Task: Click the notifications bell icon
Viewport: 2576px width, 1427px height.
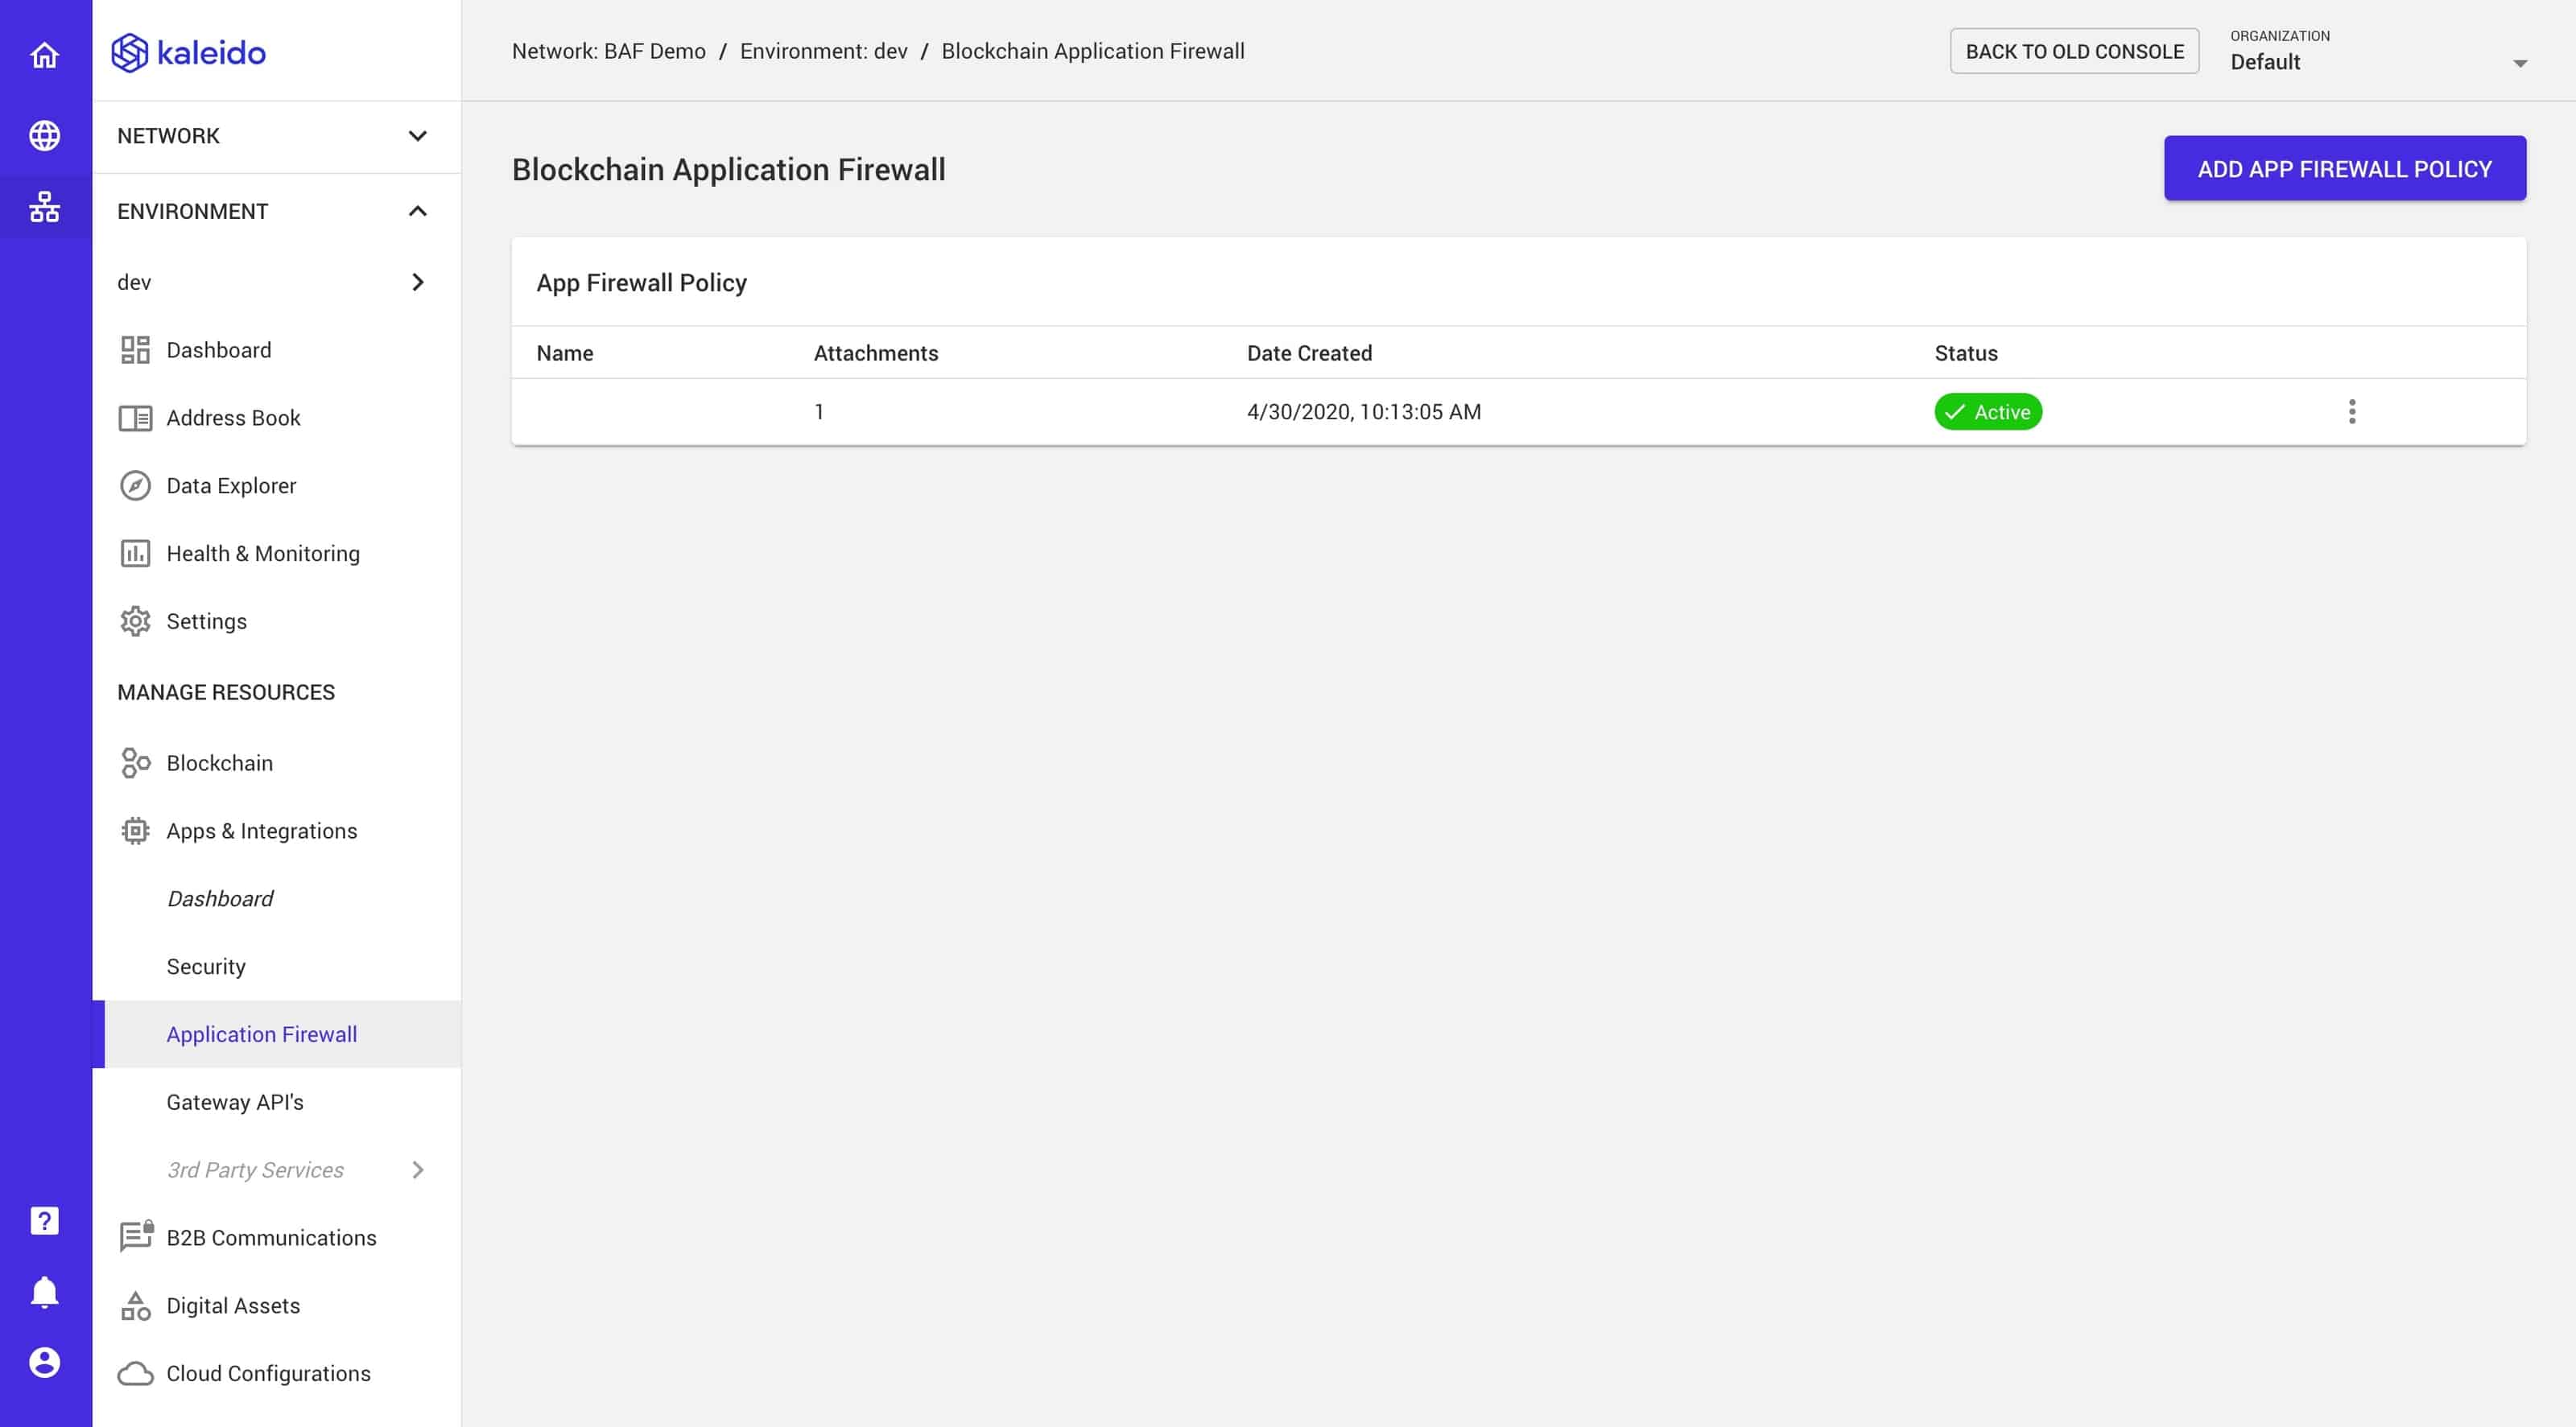Action: coord(44,1290)
